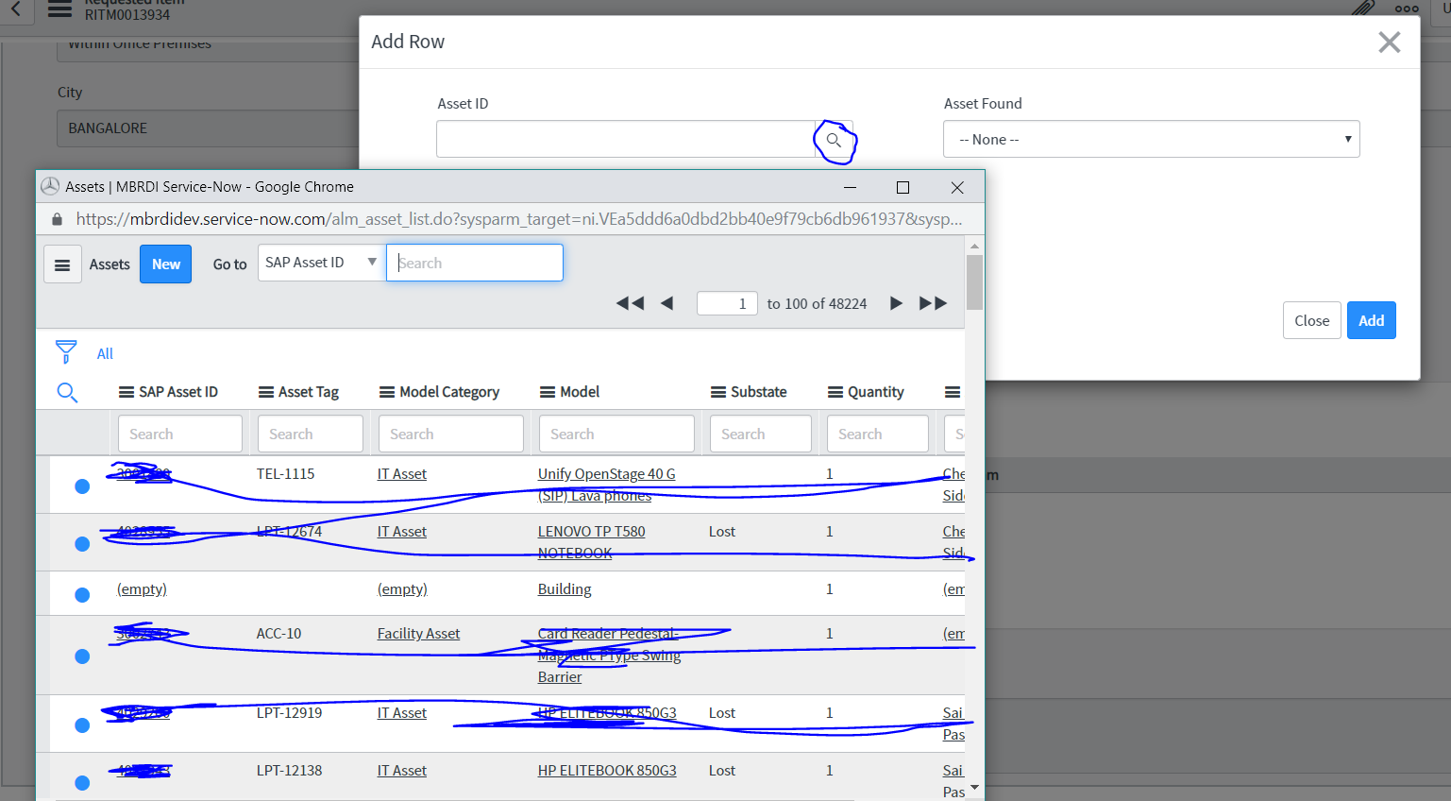Image resolution: width=1451 pixels, height=801 pixels.
Task: Click the popup vertical scrollbar thumb
Action: pyautogui.click(x=974, y=281)
